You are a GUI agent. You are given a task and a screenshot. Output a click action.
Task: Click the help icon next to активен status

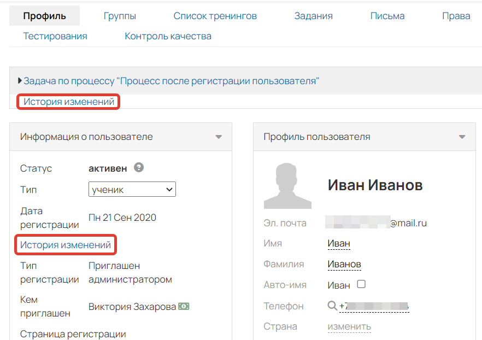click(139, 168)
